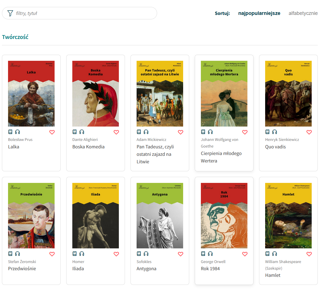Open 'Antygona' title link below cover

(146, 269)
